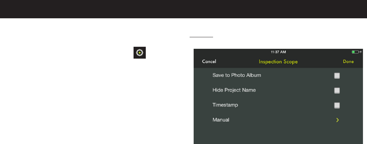Check the Hide Project Name box
Image resolution: width=367 pixels, height=144 pixels.
[337, 90]
